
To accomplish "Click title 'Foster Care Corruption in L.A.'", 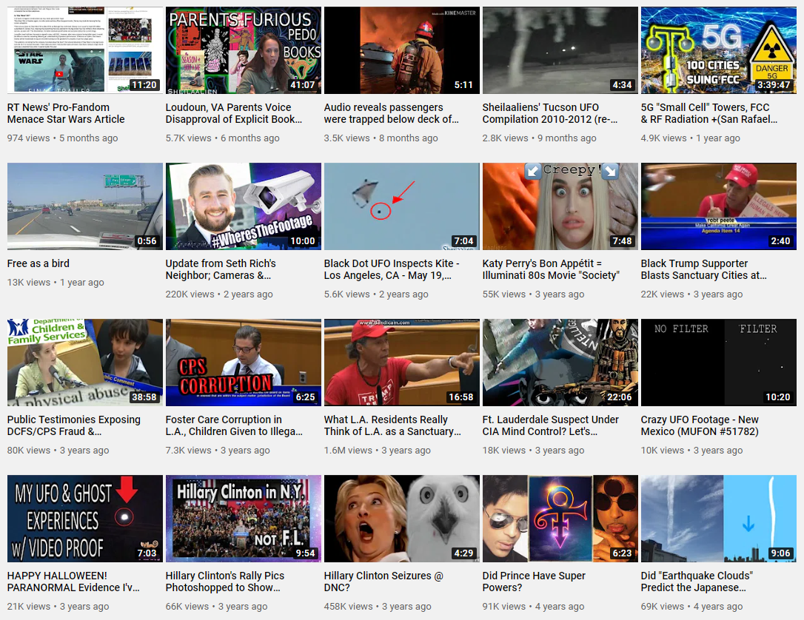I will click(234, 425).
